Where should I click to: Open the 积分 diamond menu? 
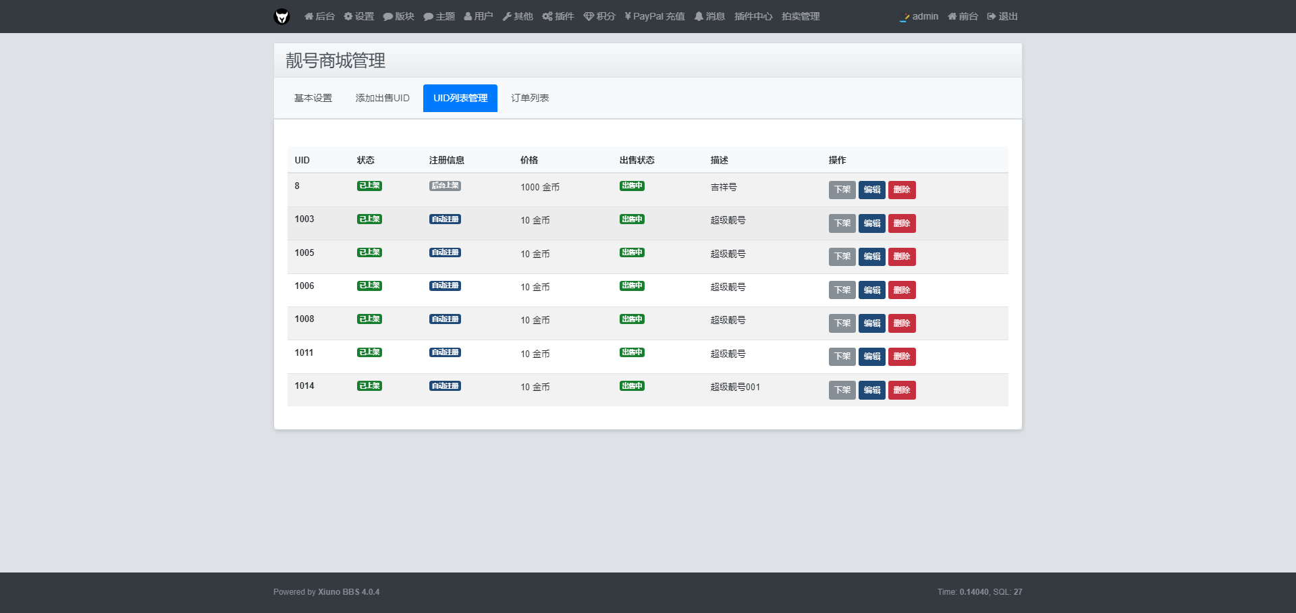coord(599,16)
